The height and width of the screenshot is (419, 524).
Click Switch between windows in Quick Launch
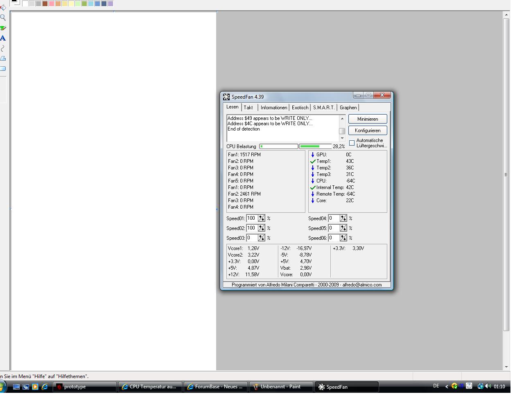click(x=26, y=387)
